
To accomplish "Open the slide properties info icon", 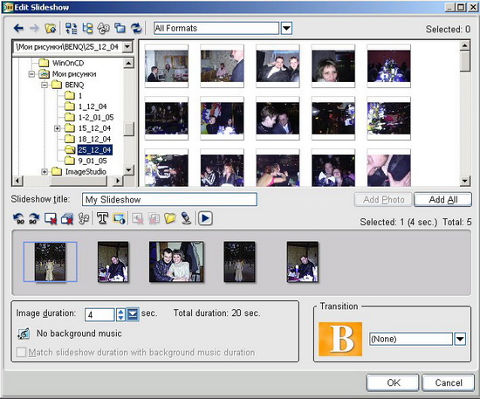I will [119, 218].
